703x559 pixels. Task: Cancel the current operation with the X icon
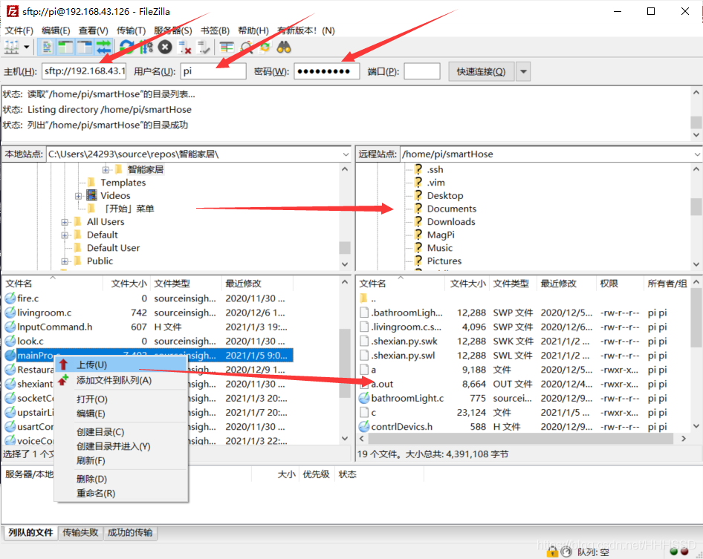click(165, 47)
